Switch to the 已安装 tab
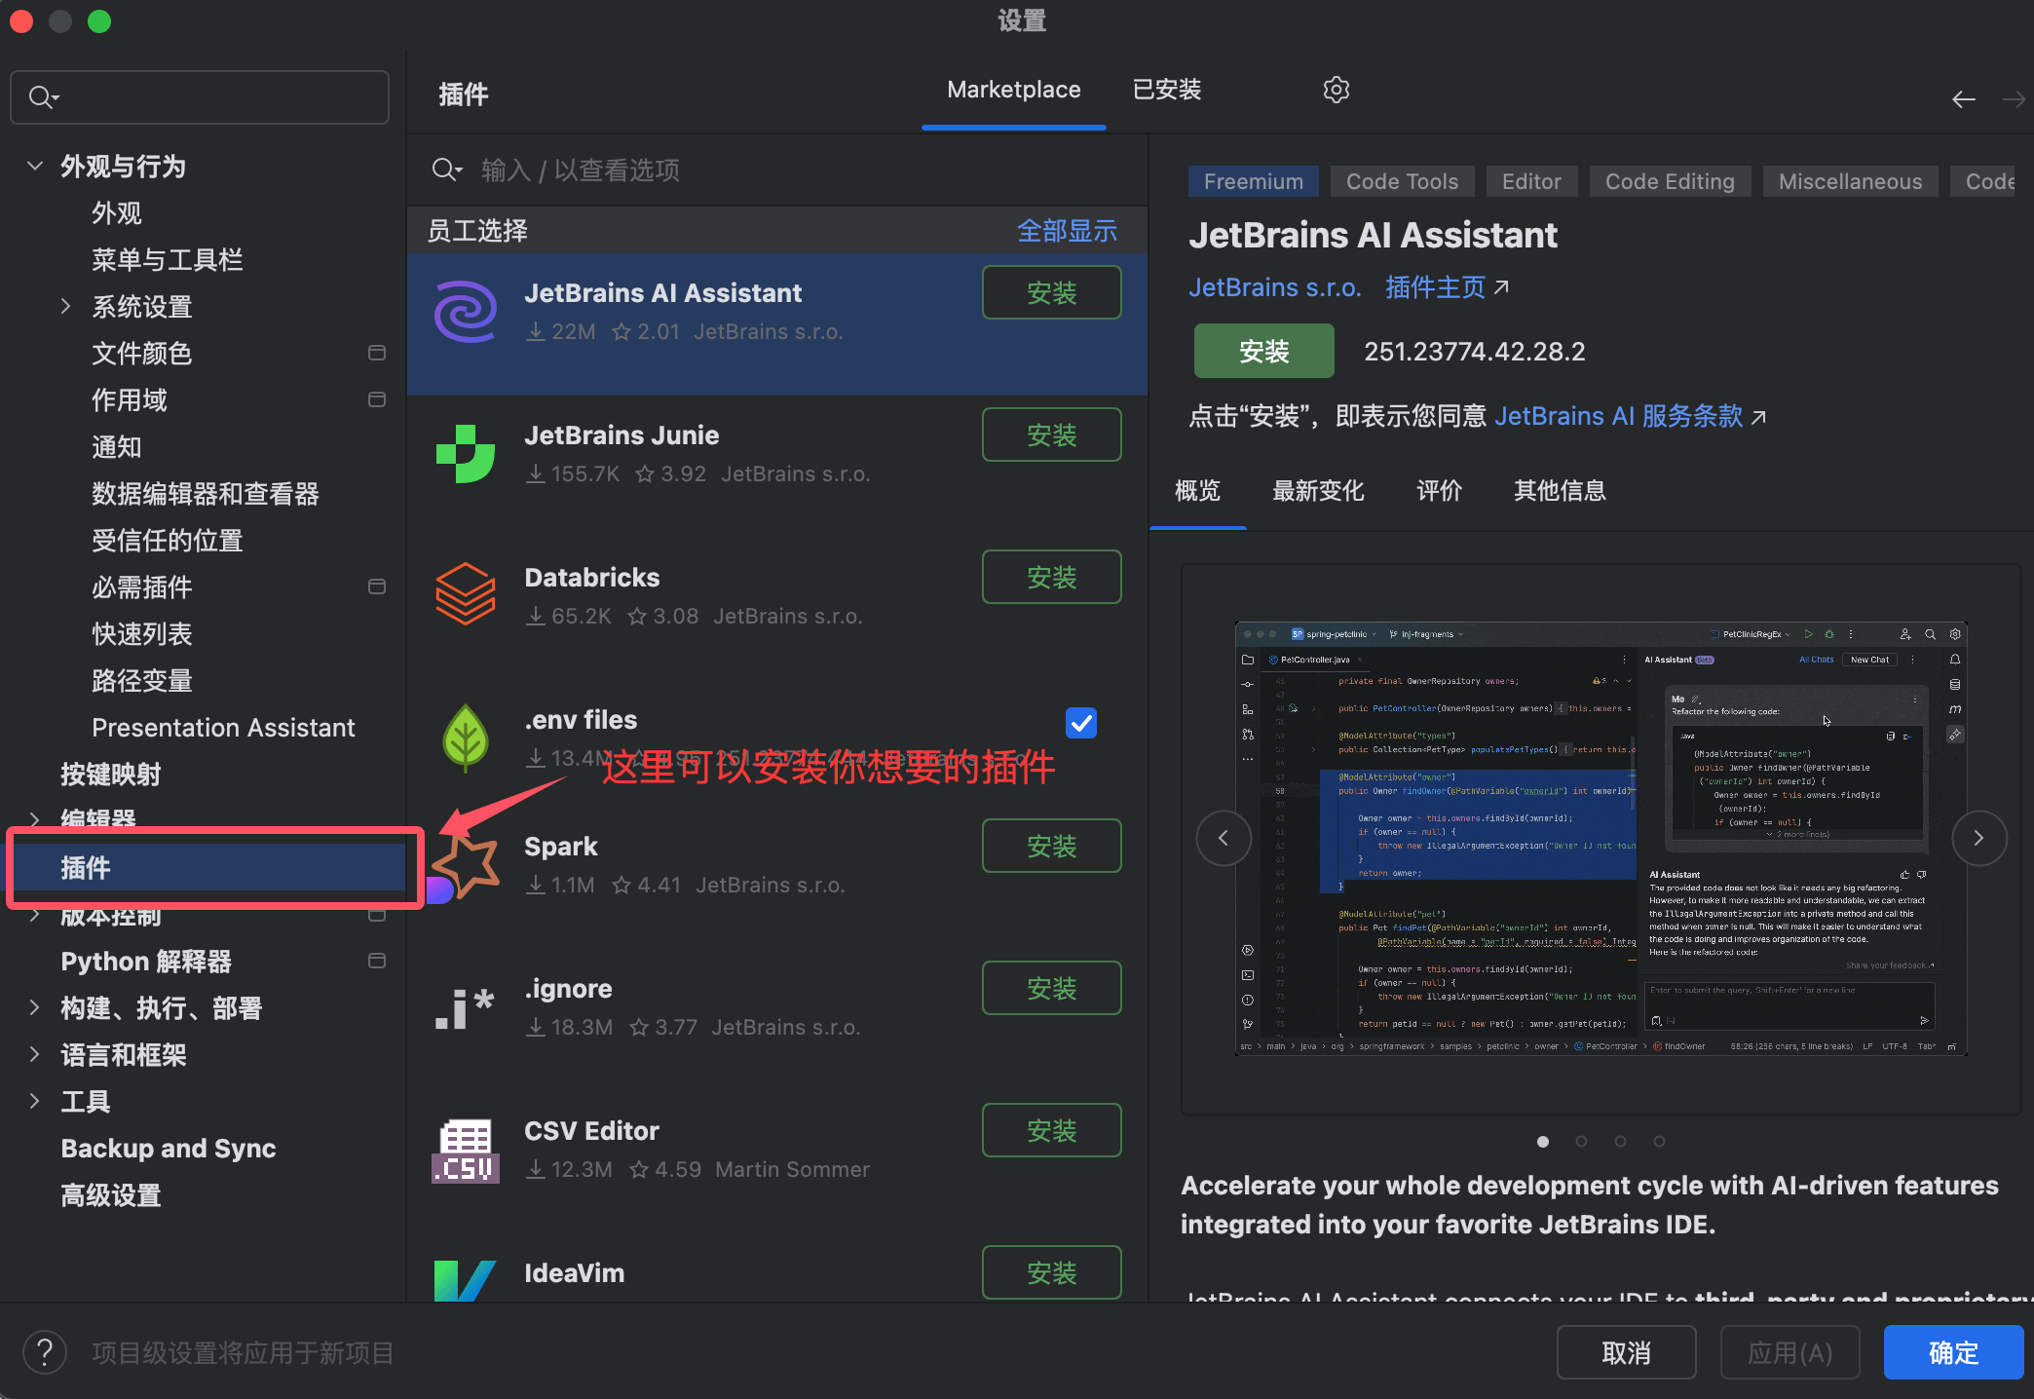The width and height of the screenshot is (2034, 1399). click(1166, 90)
